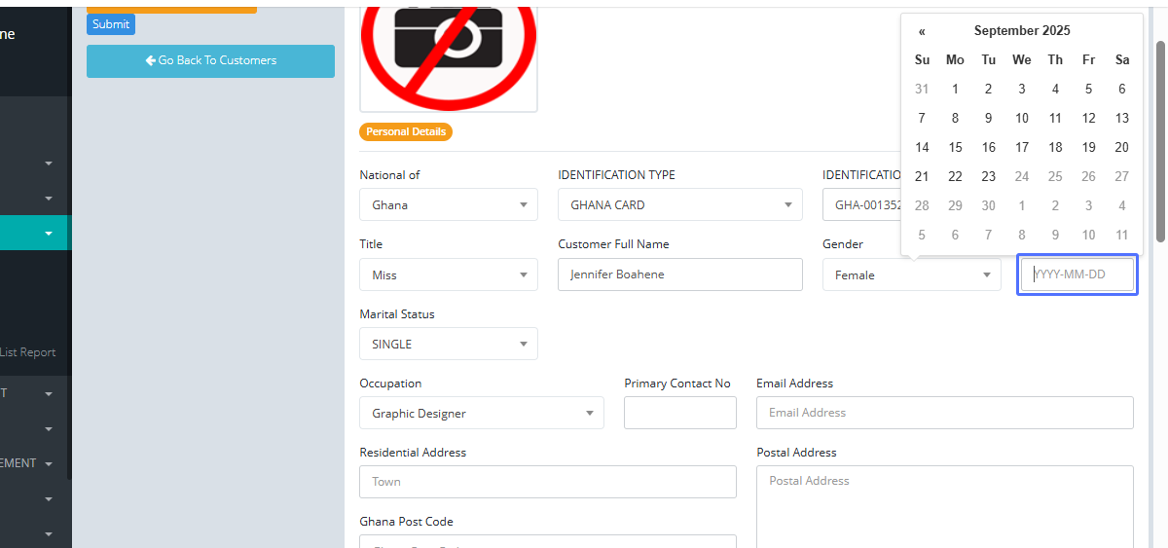Open the Identification Type dropdown
Image resolution: width=1168 pixels, height=548 pixels.
pyautogui.click(x=679, y=205)
